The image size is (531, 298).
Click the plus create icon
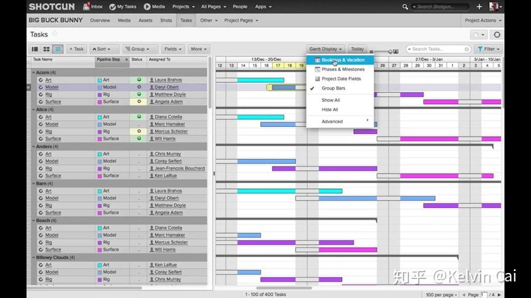(479, 7)
